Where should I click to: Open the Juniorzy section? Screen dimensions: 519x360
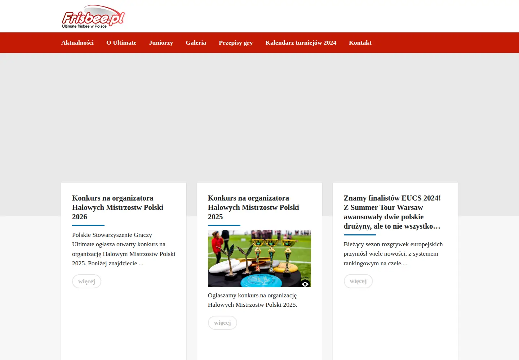tap(161, 42)
